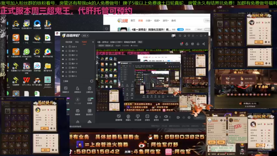Click the visibility eye icon beside the toolbar settings gear

click(184, 118)
